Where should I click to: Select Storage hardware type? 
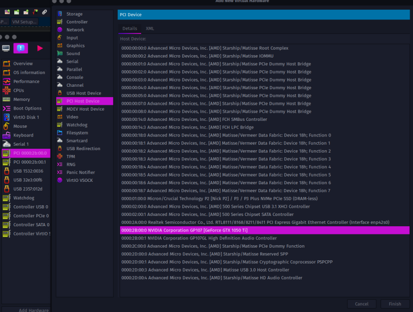pos(84,14)
